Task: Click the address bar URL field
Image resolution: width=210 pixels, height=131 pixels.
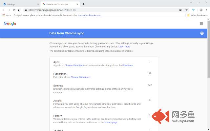Action: click(102, 10)
